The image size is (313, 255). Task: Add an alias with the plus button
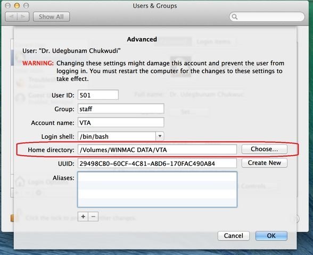[83, 216]
